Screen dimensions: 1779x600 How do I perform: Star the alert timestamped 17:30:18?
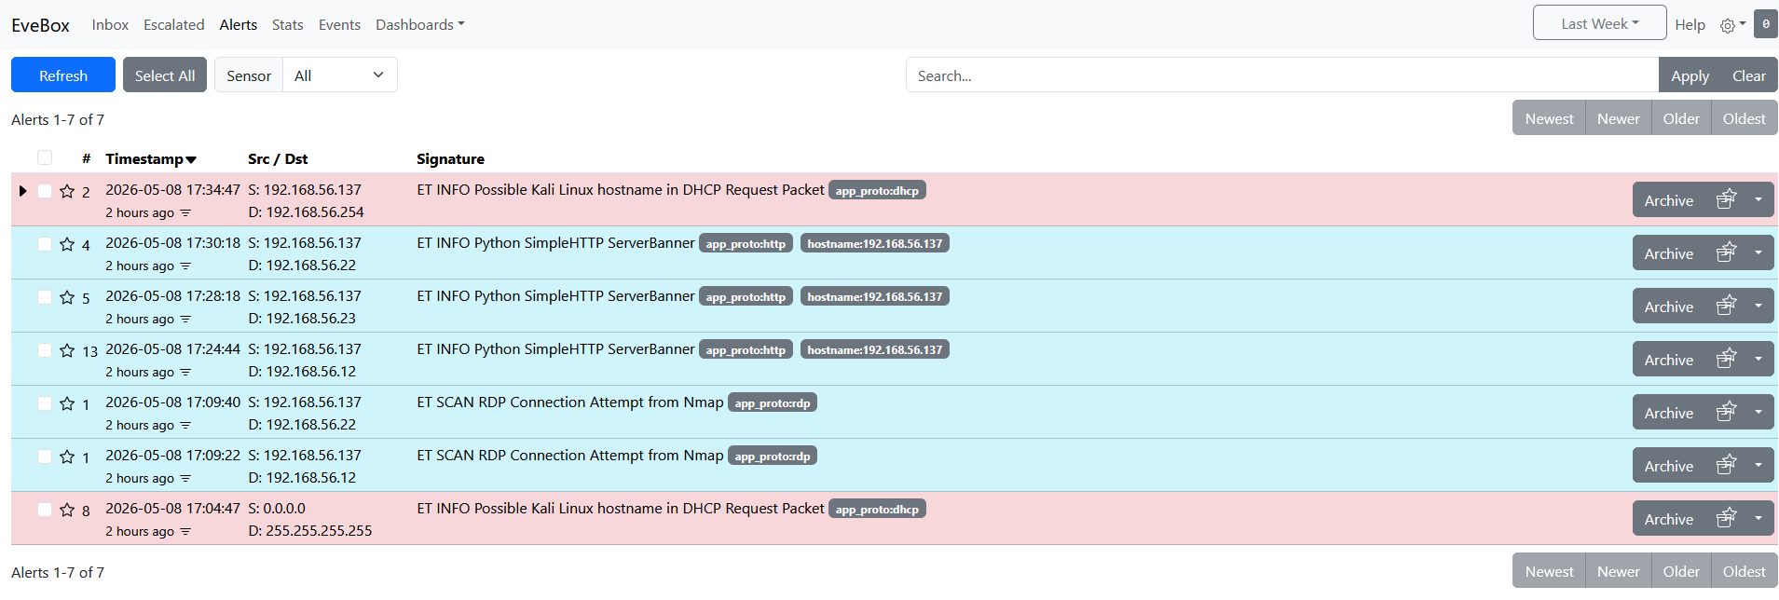(x=67, y=244)
